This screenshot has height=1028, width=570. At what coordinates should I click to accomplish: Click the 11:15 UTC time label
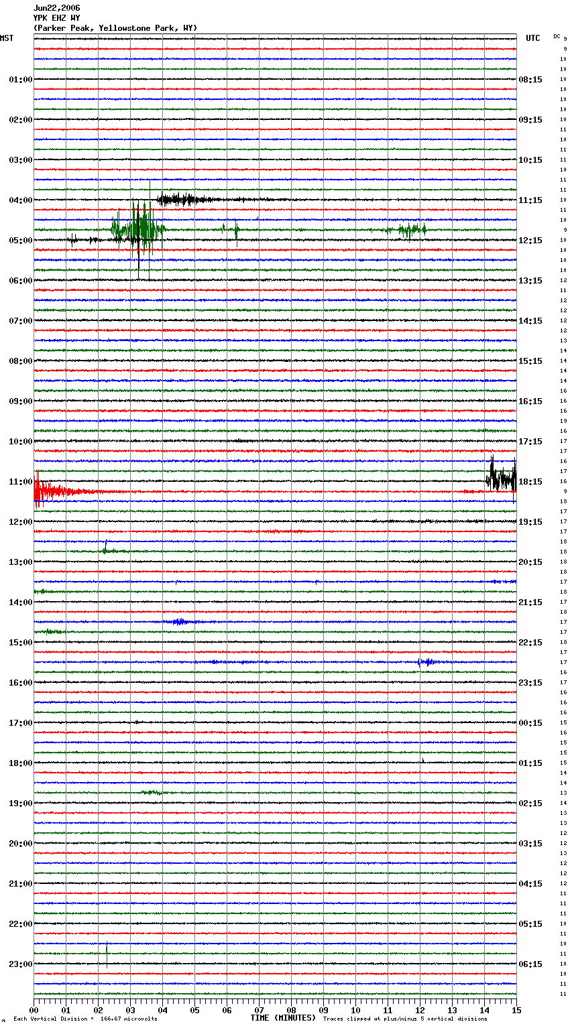pyautogui.click(x=530, y=200)
